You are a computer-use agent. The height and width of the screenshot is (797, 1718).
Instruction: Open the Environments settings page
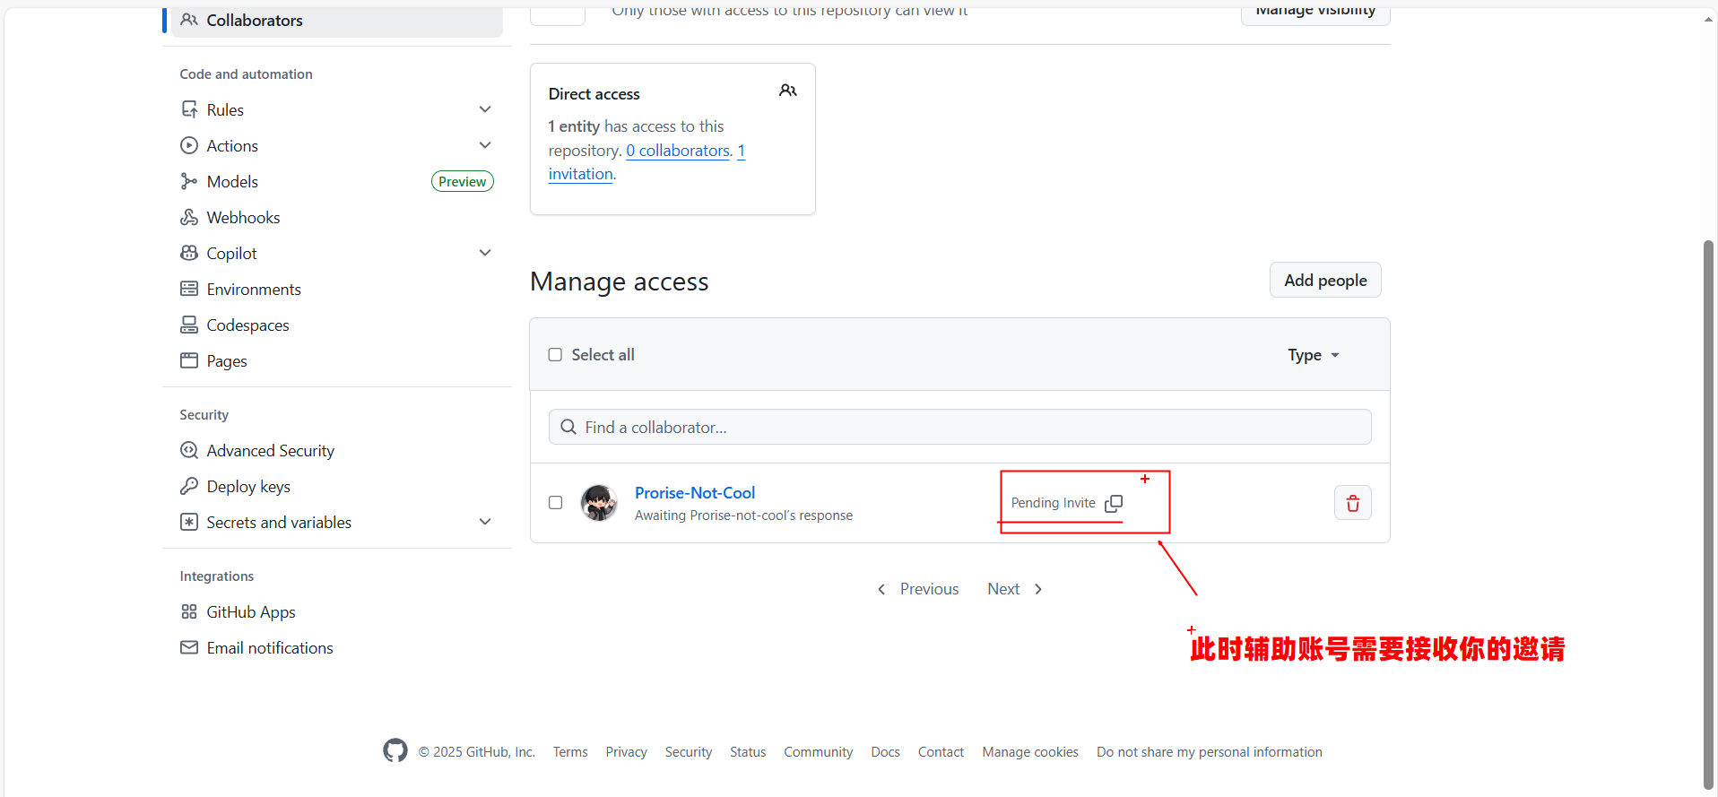(253, 289)
